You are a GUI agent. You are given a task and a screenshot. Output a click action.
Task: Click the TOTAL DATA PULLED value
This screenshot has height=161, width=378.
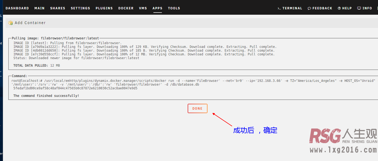click(55, 66)
